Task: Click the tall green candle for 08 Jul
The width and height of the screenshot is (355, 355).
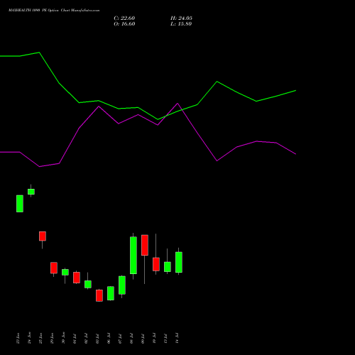Action: 133,255
